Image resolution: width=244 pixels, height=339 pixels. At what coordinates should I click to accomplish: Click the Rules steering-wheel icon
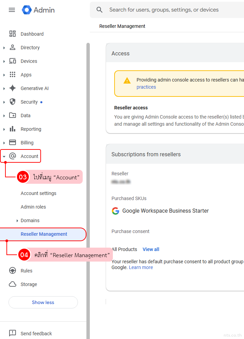tap(13, 271)
